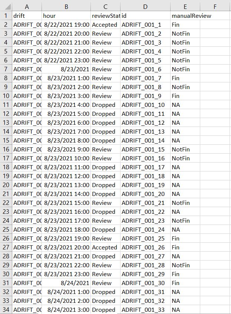This screenshot has width=231, height=314.
Task: Select row 1 header
Action: 6,16
